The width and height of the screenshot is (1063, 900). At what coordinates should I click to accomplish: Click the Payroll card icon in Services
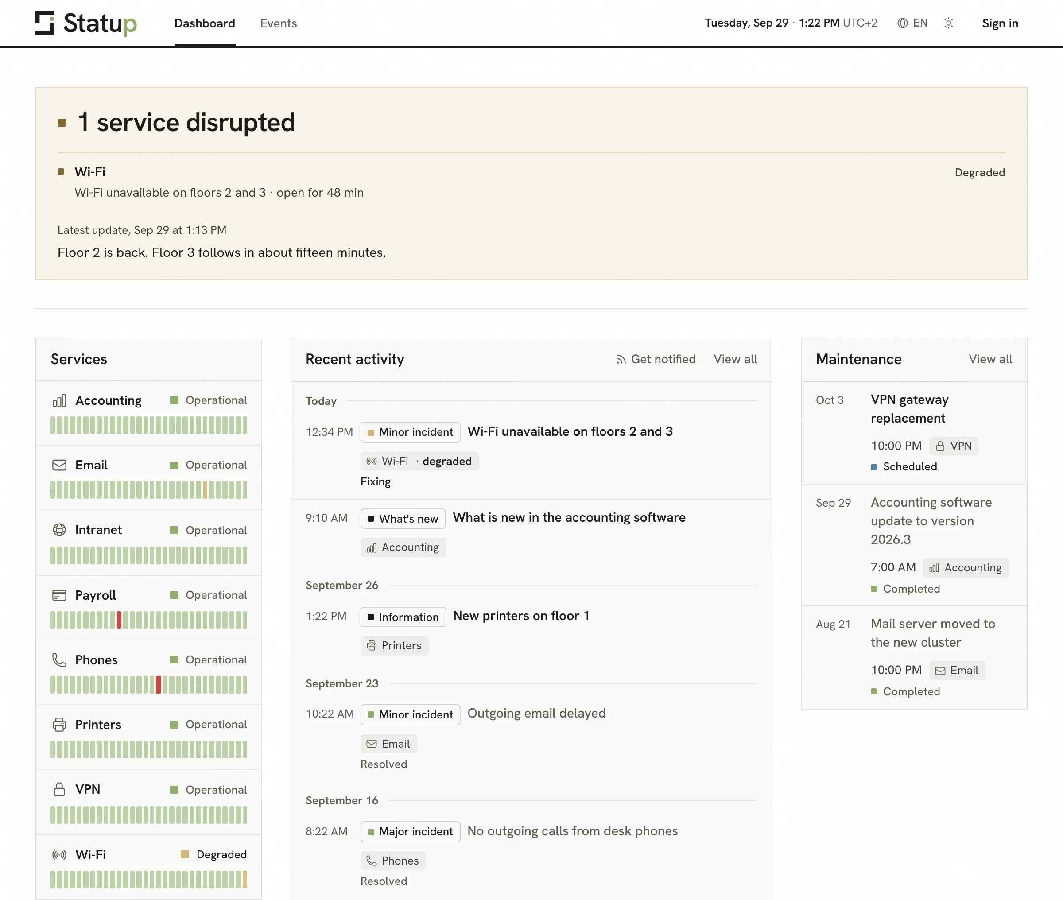coord(59,595)
